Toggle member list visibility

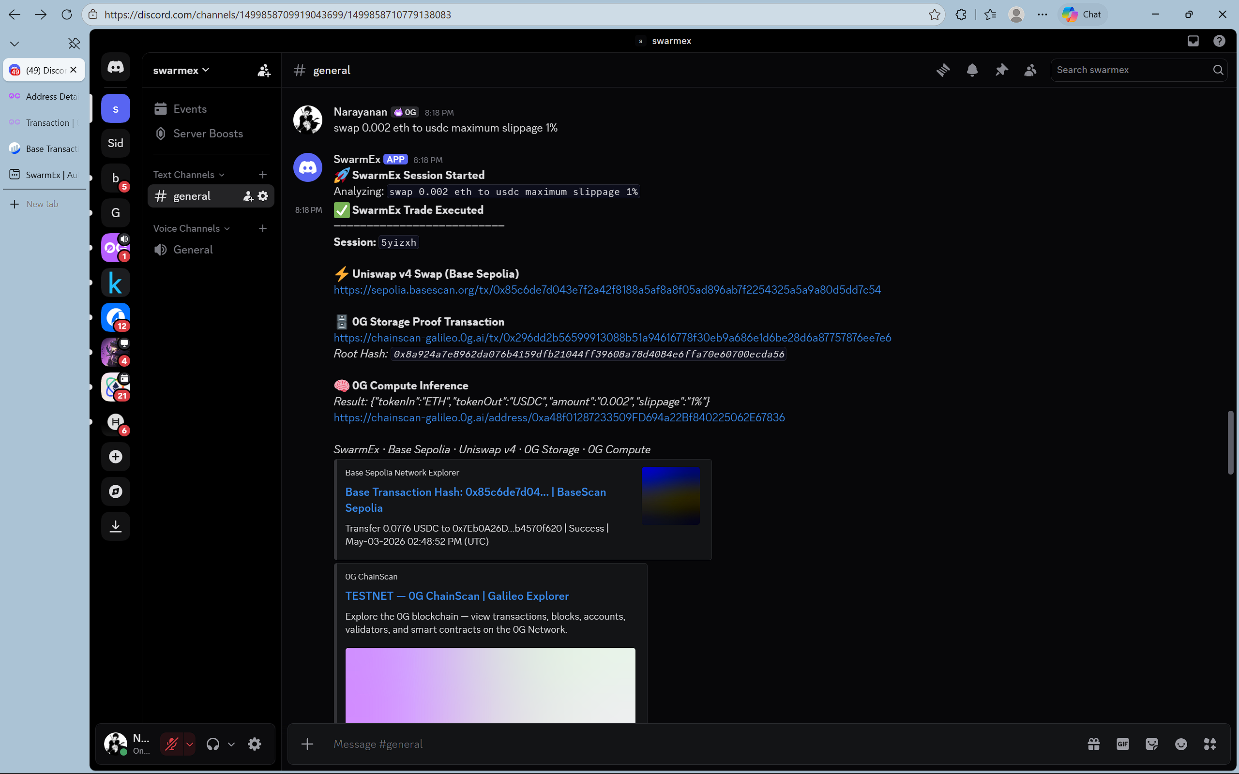[x=1030, y=70]
